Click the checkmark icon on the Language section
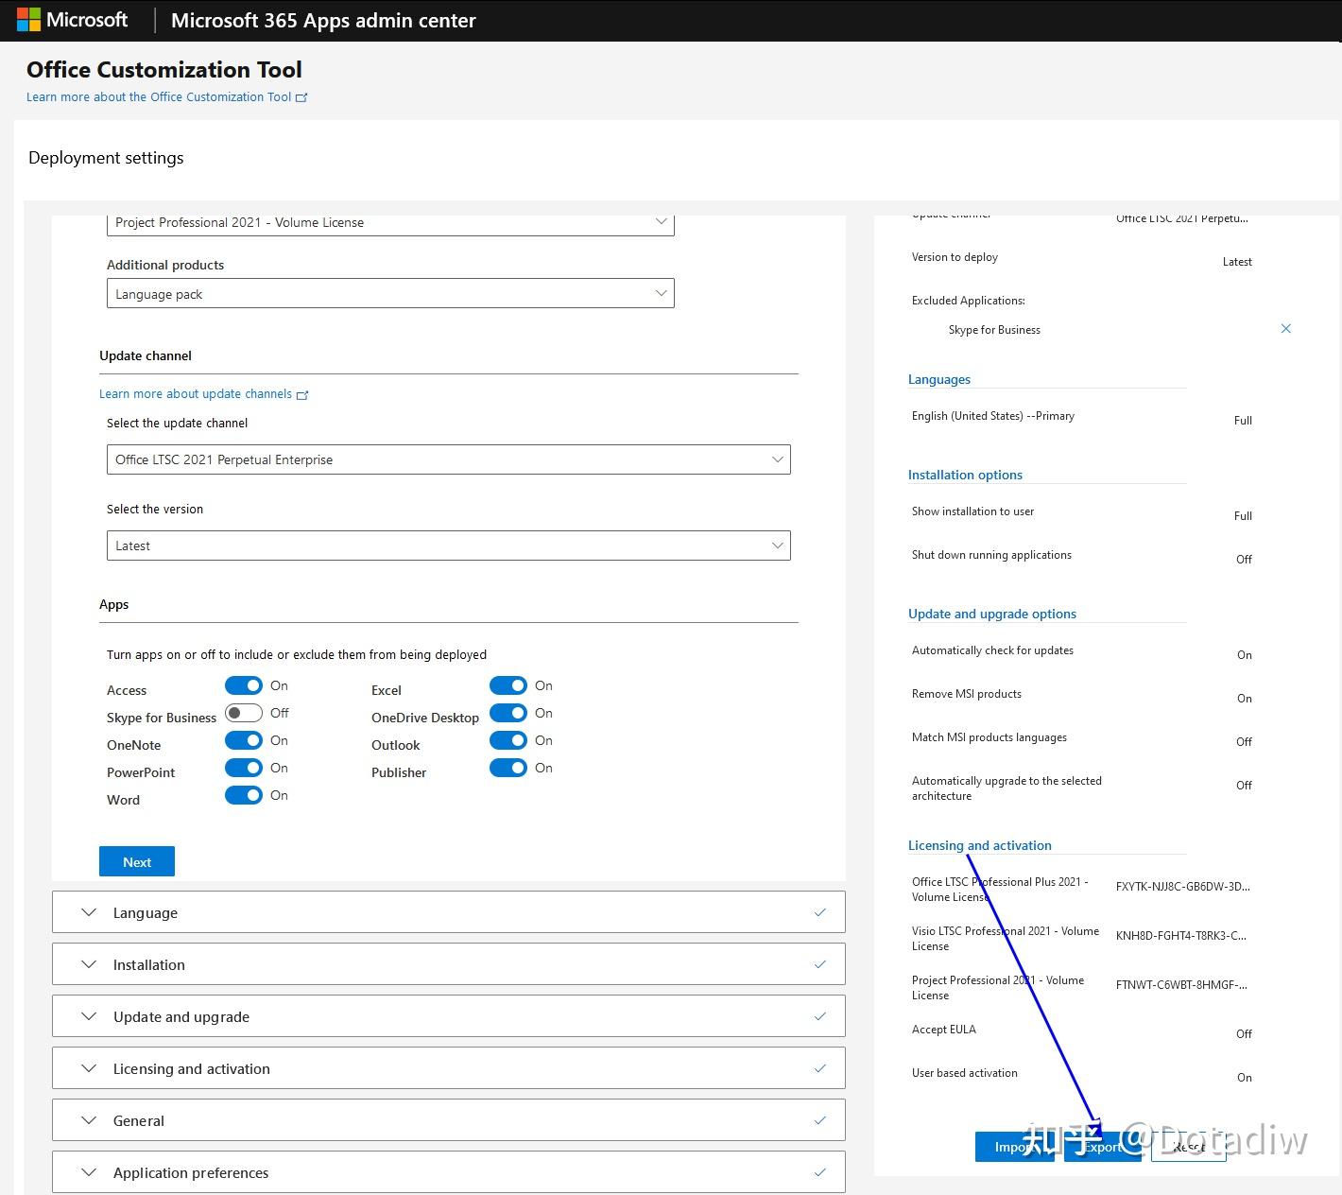The width and height of the screenshot is (1342, 1195). click(x=819, y=911)
